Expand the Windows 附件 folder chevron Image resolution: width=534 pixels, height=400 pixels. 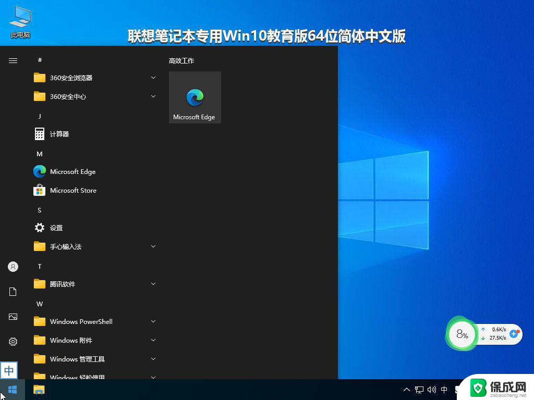pyautogui.click(x=153, y=340)
